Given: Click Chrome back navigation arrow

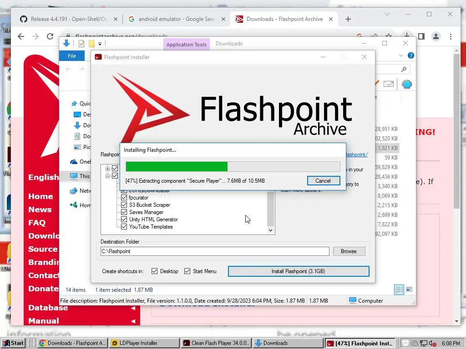Looking at the screenshot, I should tap(21, 36).
